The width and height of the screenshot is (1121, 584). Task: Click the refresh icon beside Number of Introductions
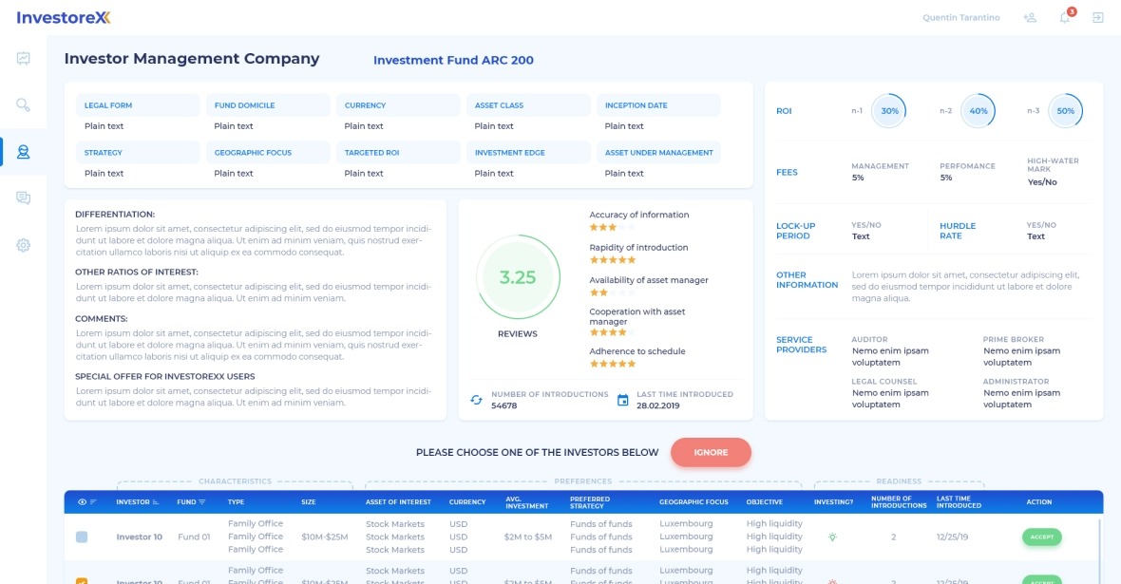coord(477,400)
